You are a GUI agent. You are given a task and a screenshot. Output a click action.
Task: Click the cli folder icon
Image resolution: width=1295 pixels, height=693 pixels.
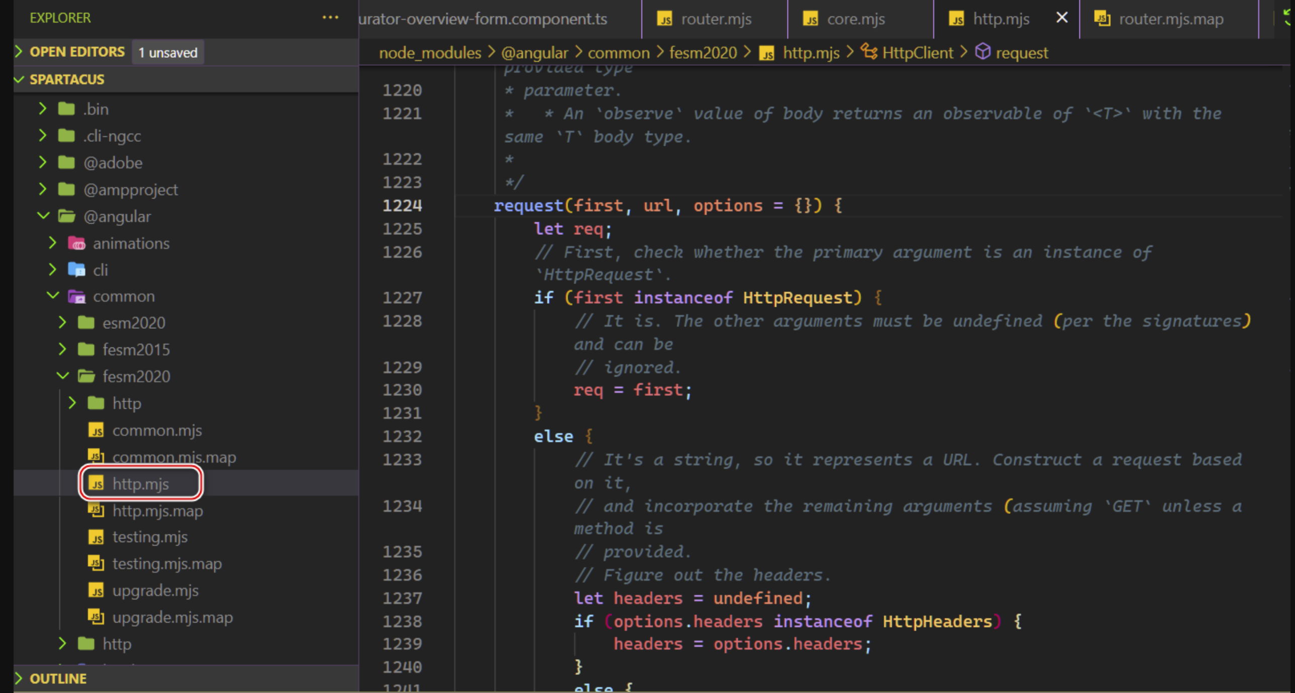77,270
